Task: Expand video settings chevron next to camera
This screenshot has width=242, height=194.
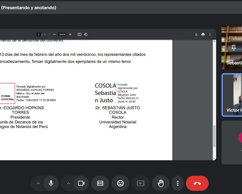Action: pos(68,183)
